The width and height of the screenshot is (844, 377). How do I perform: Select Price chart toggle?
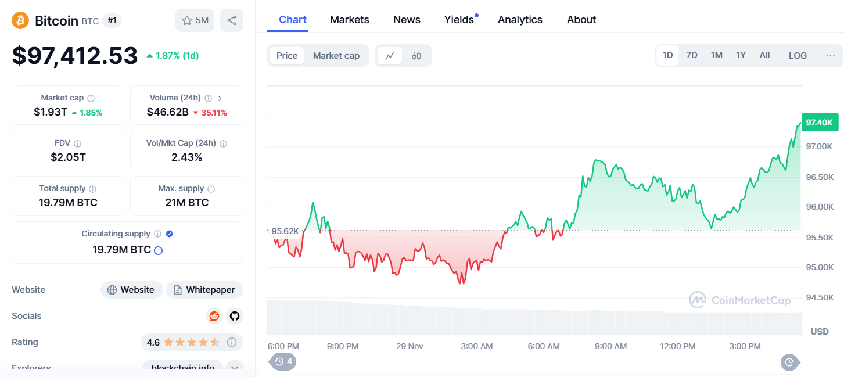[x=287, y=56]
